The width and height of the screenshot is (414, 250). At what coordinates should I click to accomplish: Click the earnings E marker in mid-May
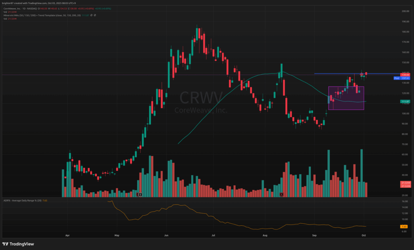coord(140,195)
